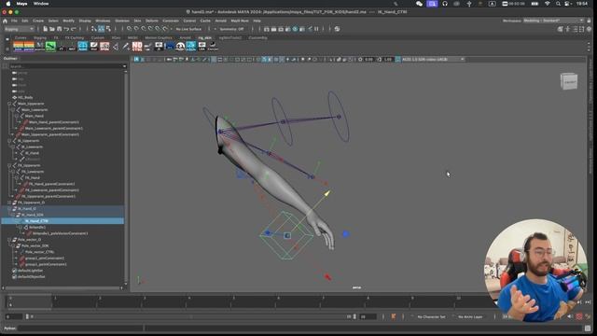Screen dimensions: 597x336
Task: Click the viewport view cube
Action: 569,81
